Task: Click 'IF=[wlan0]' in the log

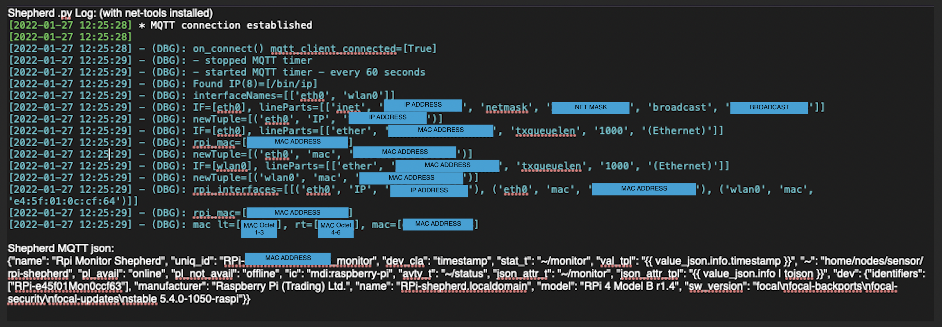Action: click(222, 166)
